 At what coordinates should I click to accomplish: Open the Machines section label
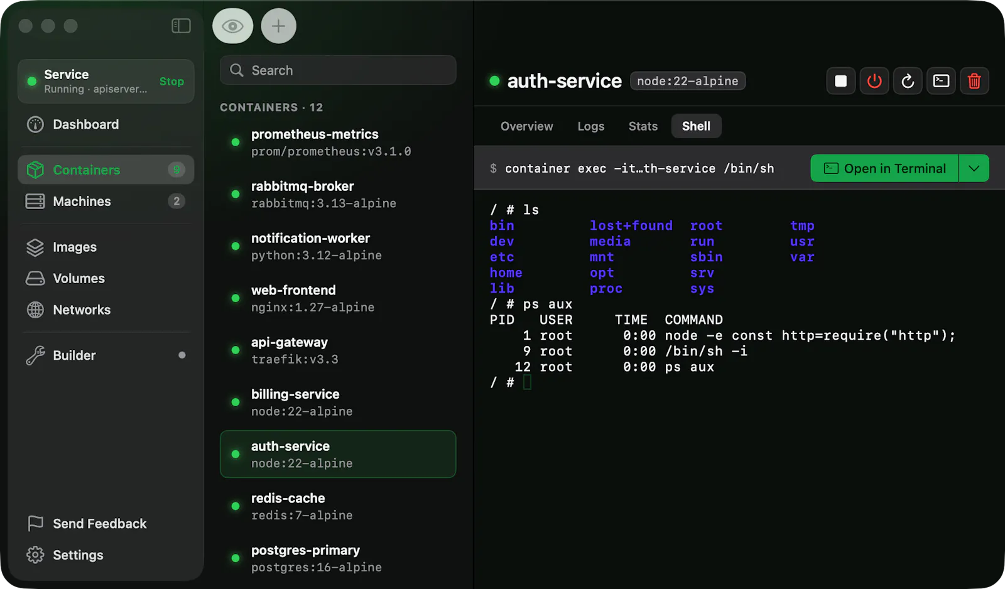pyautogui.click(x=82, y=202)
